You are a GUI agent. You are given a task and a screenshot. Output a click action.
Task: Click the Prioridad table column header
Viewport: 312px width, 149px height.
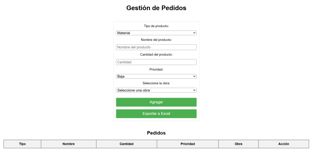[x=188, y=144]
